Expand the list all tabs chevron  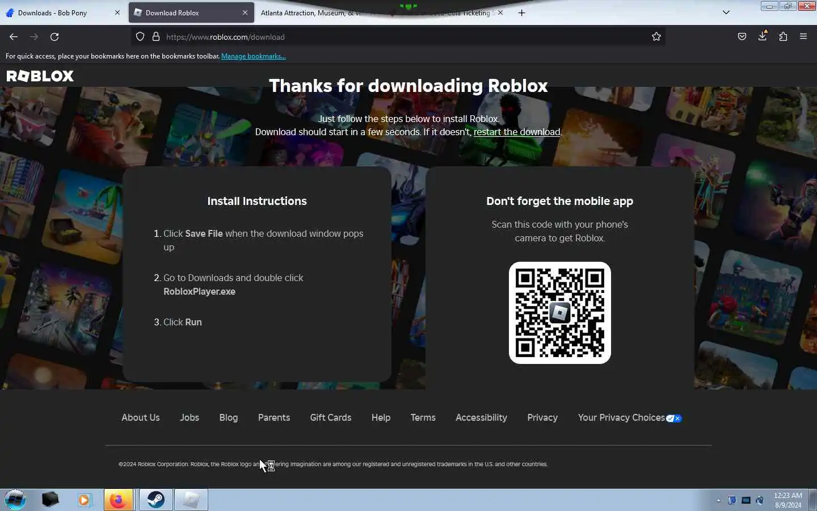726,12
